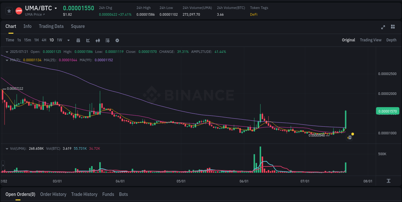Open the extra time intervals dropdown arrow
The image size is (402, 202).
click(68, 40)
